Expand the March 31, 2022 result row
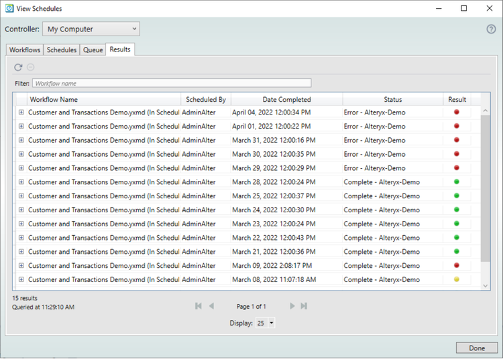The height and width of the screenshot is (359, 503). click(x=21, y=140)
